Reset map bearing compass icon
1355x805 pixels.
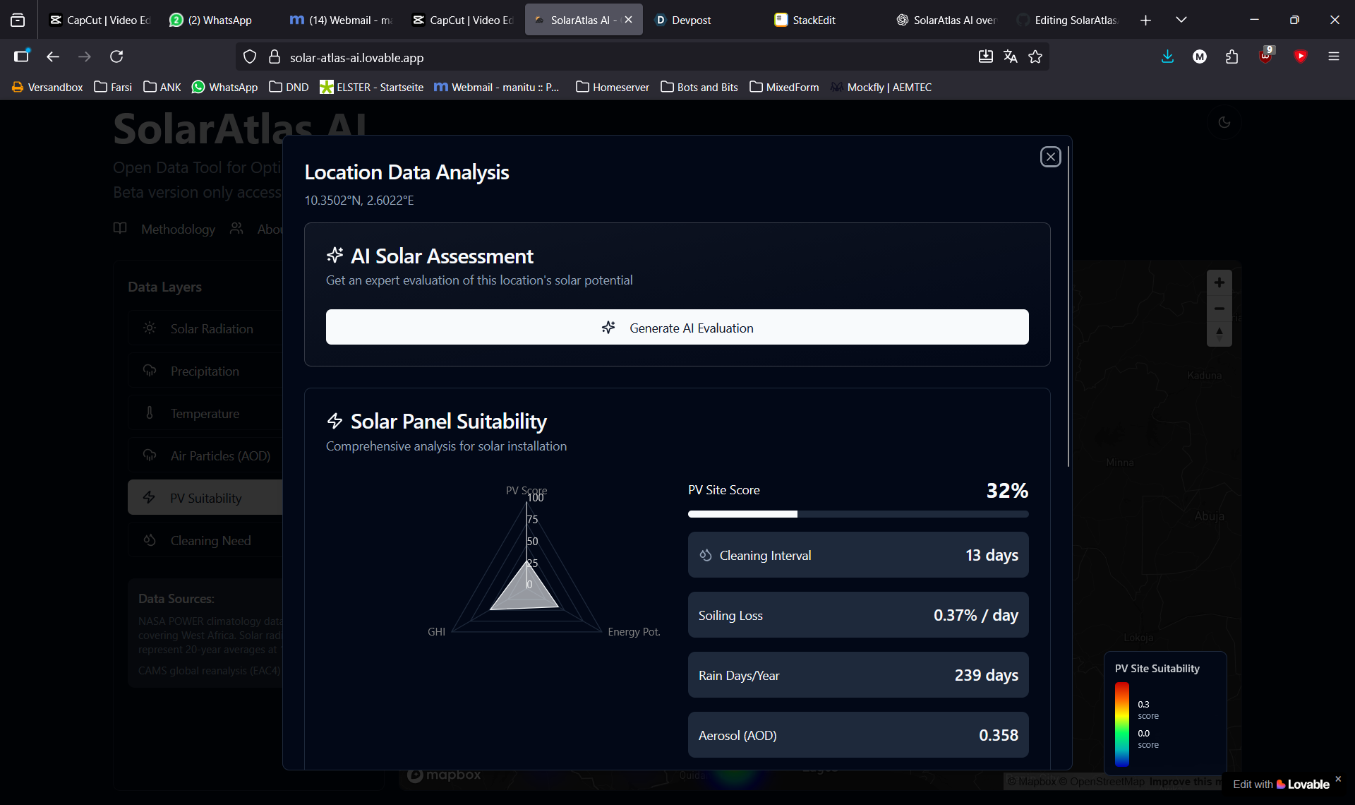click(1219, 333)
